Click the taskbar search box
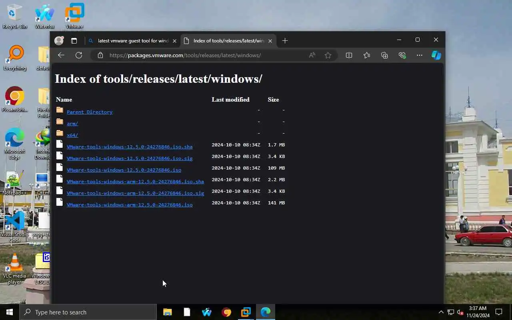Image resolution: width=512 pixels, height=320 pixels. [88, 312]
